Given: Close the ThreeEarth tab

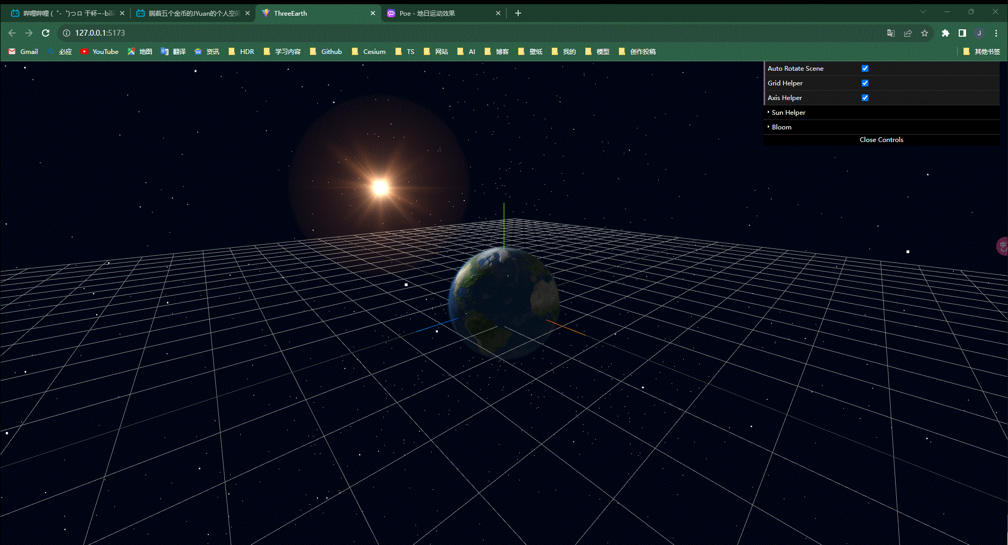Looking at the screenshot, I should [373, 13].
